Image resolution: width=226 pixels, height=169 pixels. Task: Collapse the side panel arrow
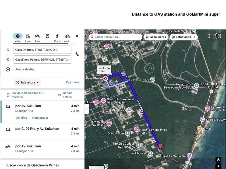pos(87,109)
